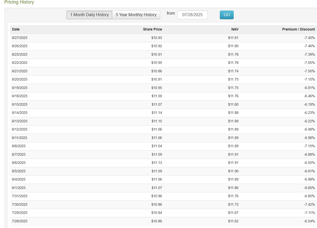
Task: Select discount -6.55% in the 8/6/2025 row
Action: [x=309, y=163]
